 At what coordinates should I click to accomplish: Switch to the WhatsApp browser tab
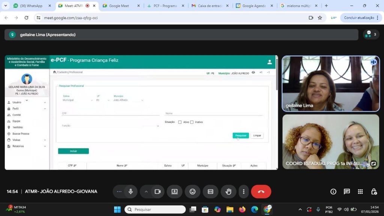[x=32, y=6]
